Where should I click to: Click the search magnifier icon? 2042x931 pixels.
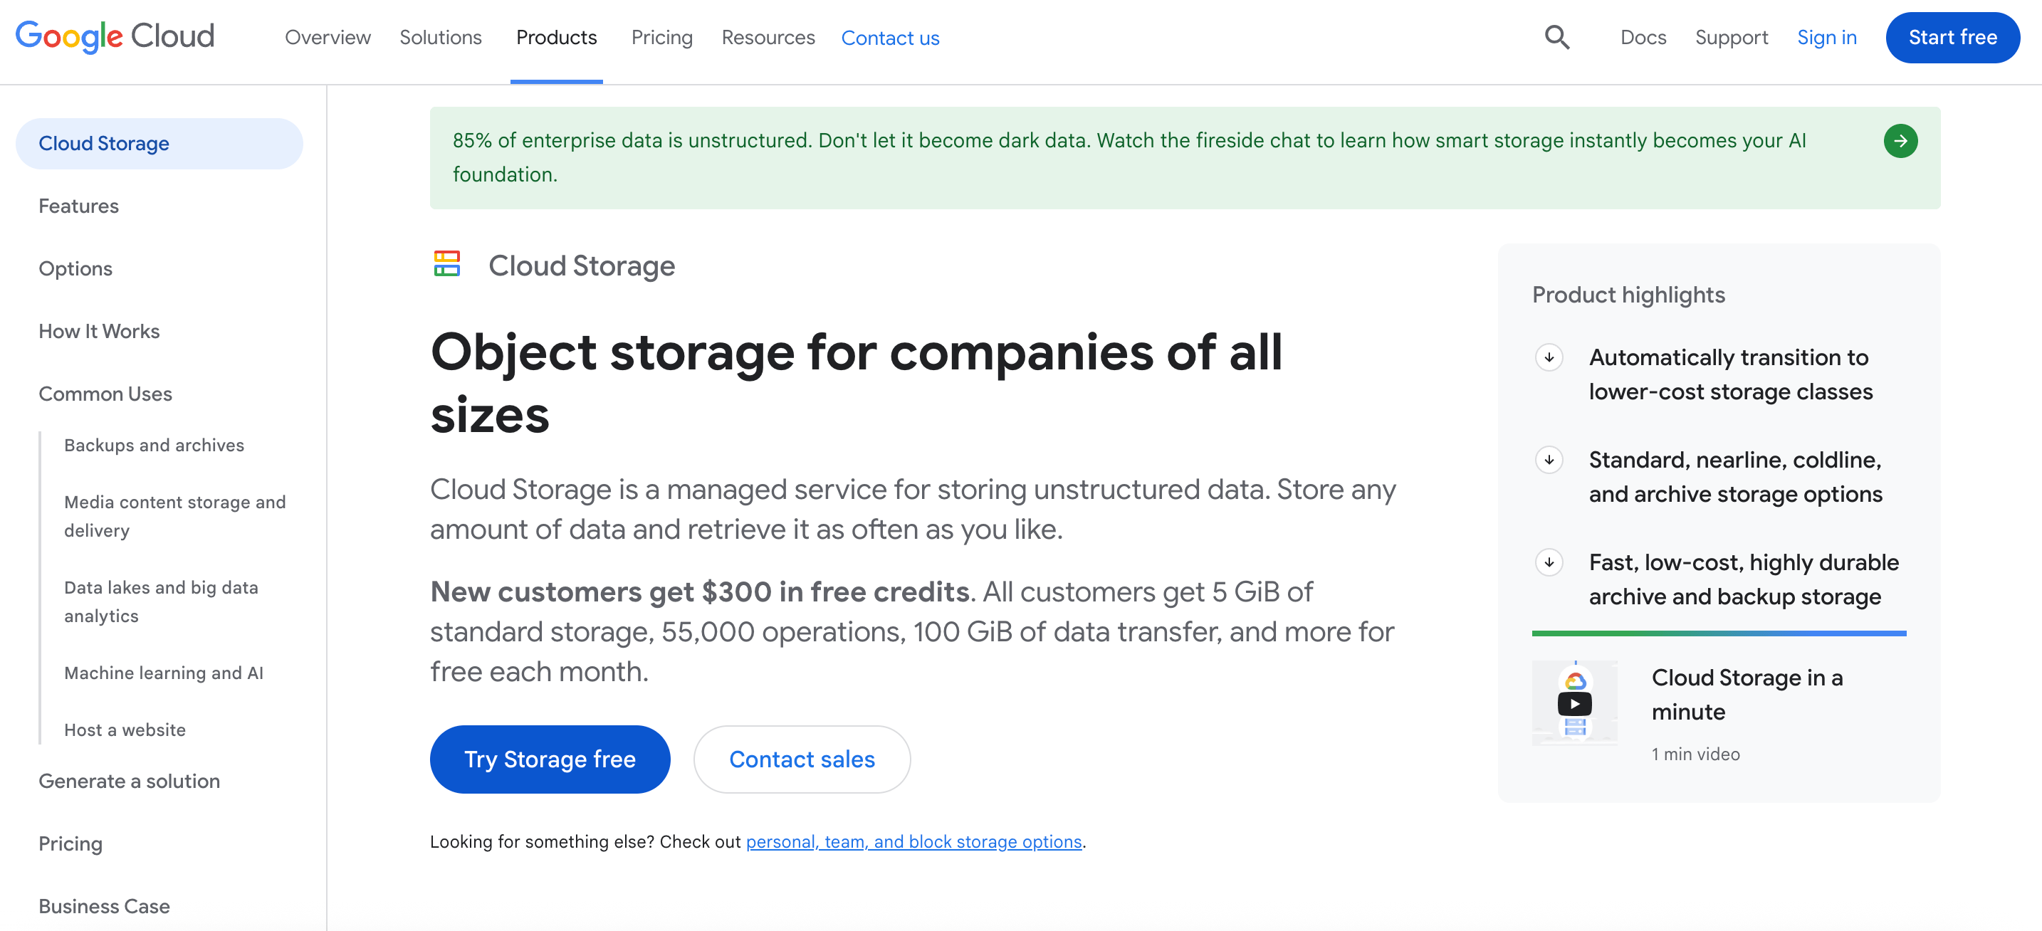(x=1556, y=37)
